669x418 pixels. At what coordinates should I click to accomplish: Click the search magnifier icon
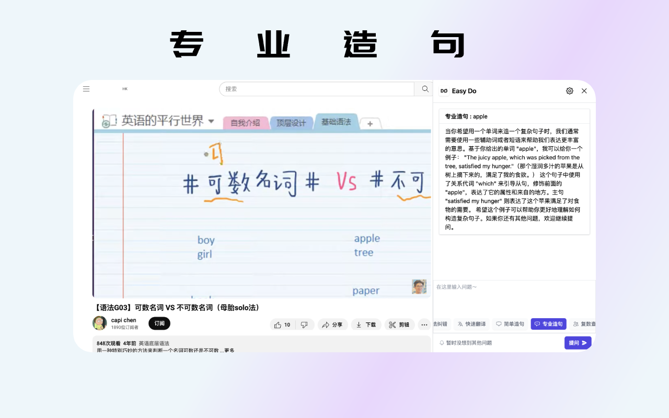coord(425,89)
